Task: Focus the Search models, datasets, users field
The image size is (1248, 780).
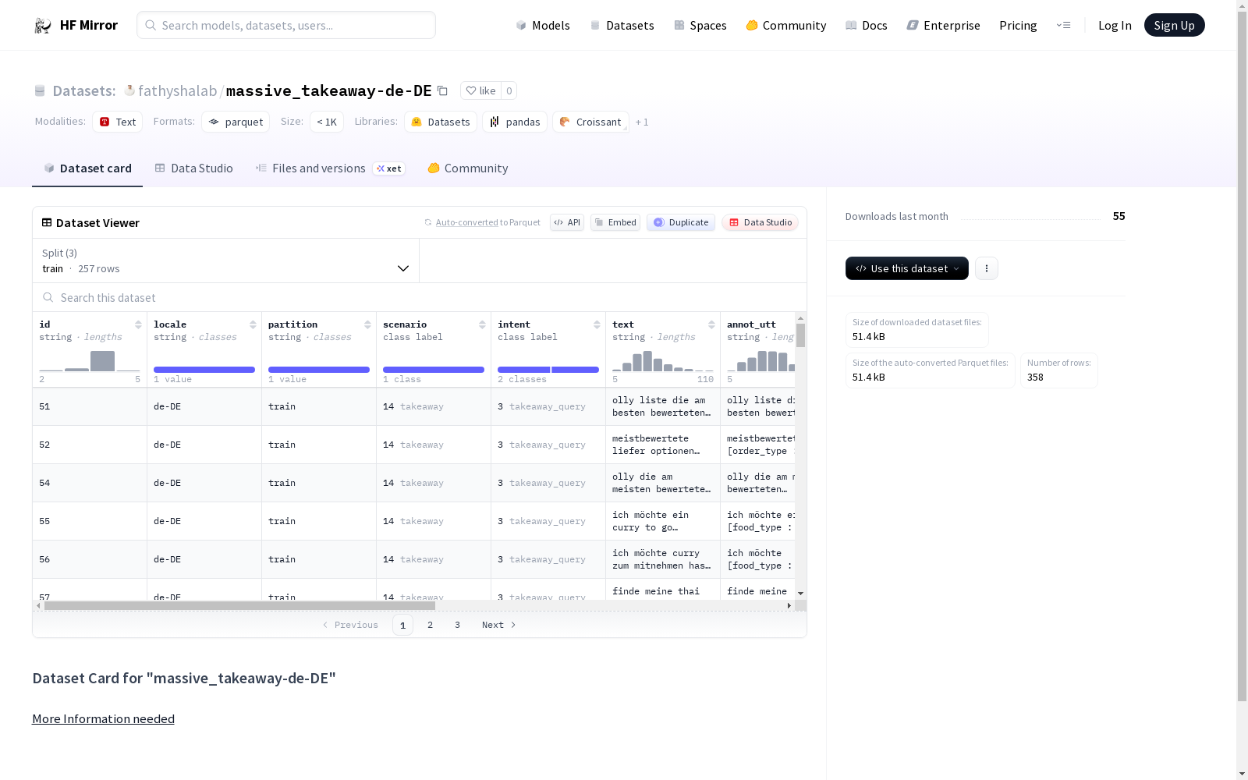Action: (x=286, y=25)
